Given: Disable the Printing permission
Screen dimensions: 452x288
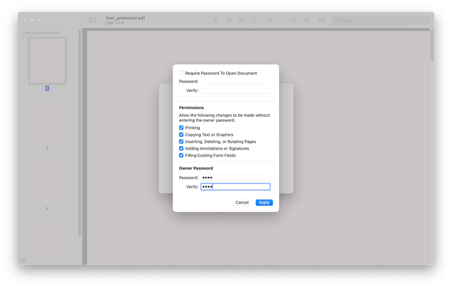Looking at the screenshot, I should (x=181, y=127).
